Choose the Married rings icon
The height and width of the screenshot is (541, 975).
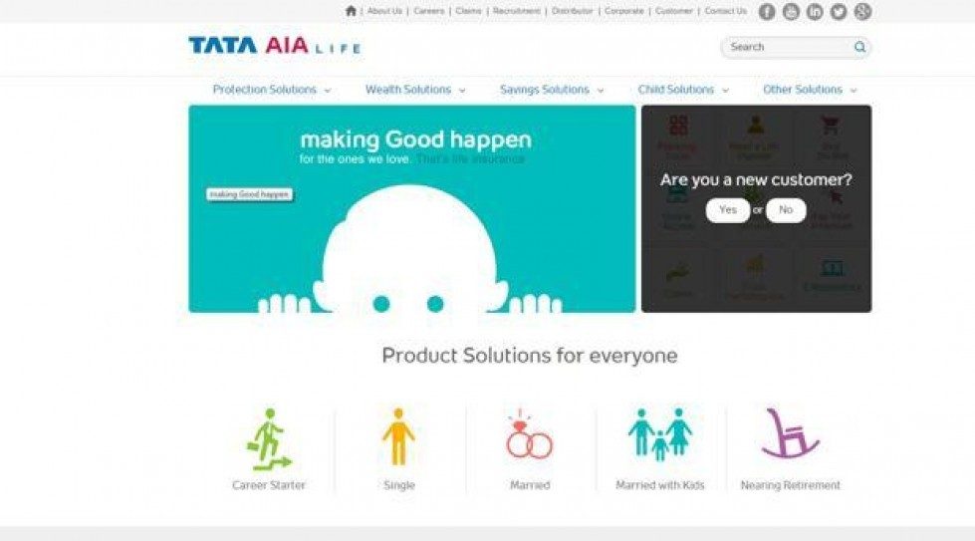529,434
